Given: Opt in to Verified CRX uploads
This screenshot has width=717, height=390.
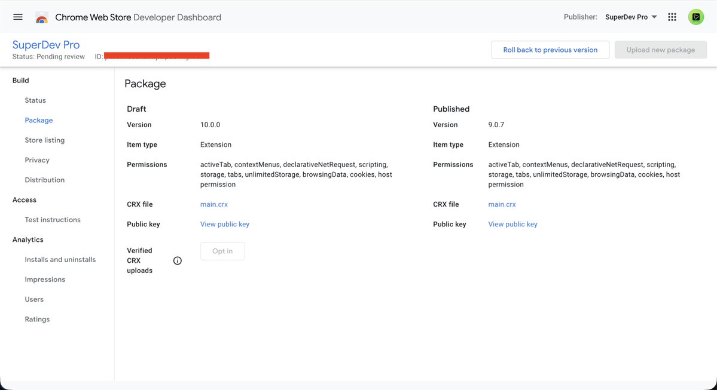Looking at the screenshot, I should pos(222,251).
